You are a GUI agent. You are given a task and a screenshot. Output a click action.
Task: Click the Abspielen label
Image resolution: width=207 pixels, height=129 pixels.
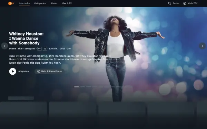pos(23,71)
